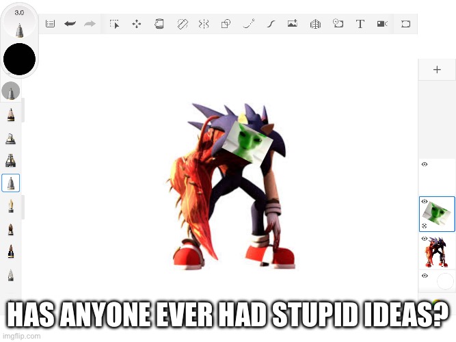Toggle the Steady Stroke curve tool
Viewport: 456px width, 342px height.
point(271,24)
